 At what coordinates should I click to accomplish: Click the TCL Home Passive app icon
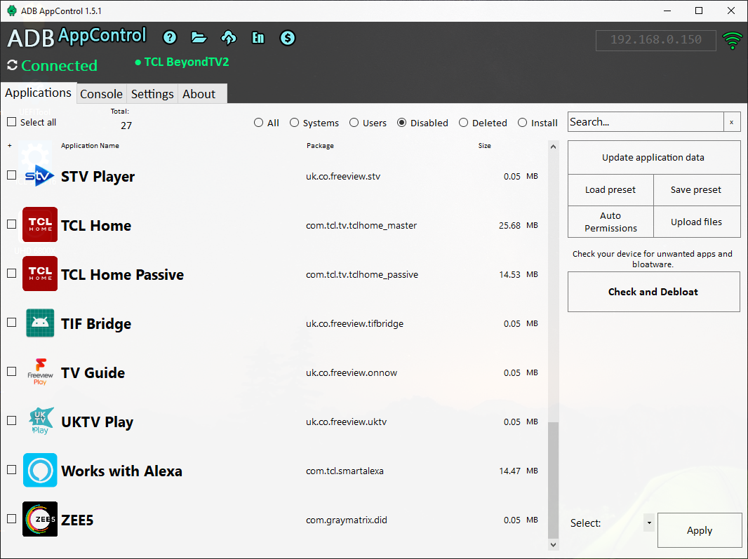coord(40,274)
